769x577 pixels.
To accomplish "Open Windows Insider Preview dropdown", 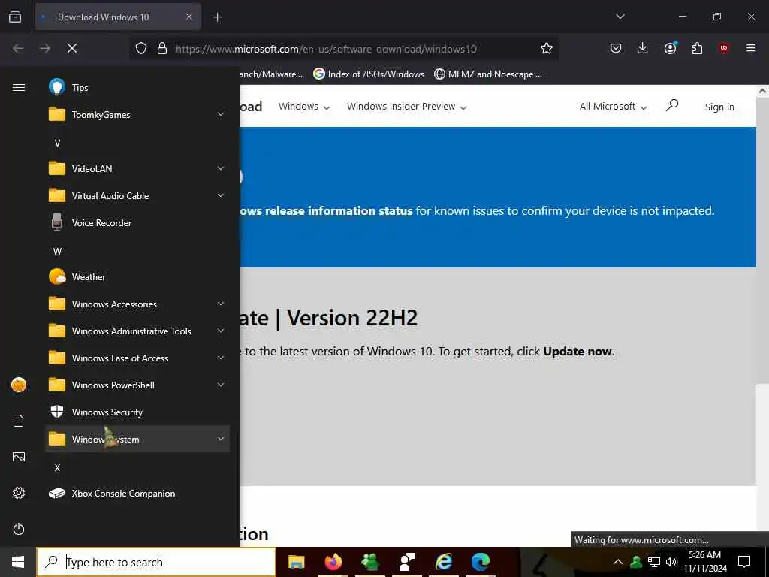I will pos(406,107).
